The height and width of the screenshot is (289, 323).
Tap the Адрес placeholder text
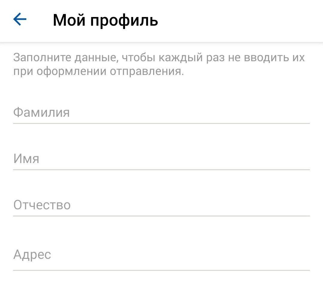point(32,255)
